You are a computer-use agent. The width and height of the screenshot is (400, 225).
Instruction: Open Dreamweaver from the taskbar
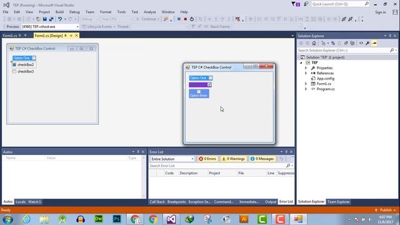(x=99, y=219)
